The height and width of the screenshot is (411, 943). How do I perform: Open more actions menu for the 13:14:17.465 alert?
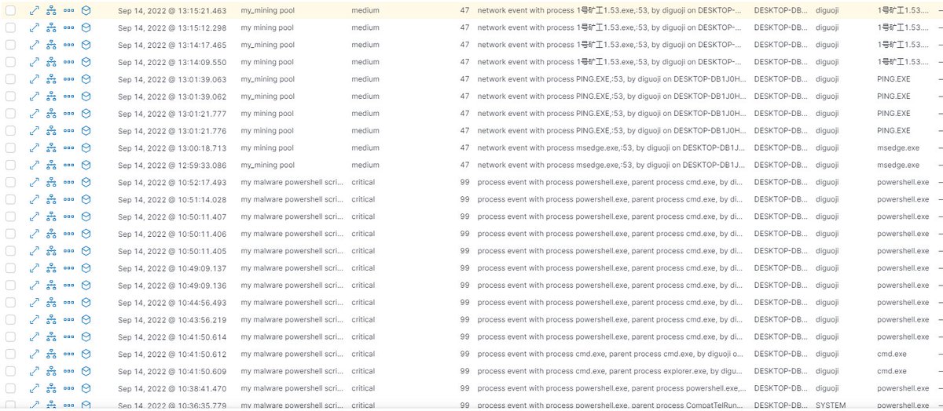69,45
